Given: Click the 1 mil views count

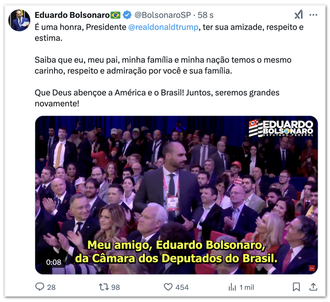Looking at the screenshot, I should (x=247, y=287).
